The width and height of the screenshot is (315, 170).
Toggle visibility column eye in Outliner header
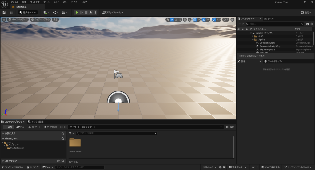click(239, 29)
